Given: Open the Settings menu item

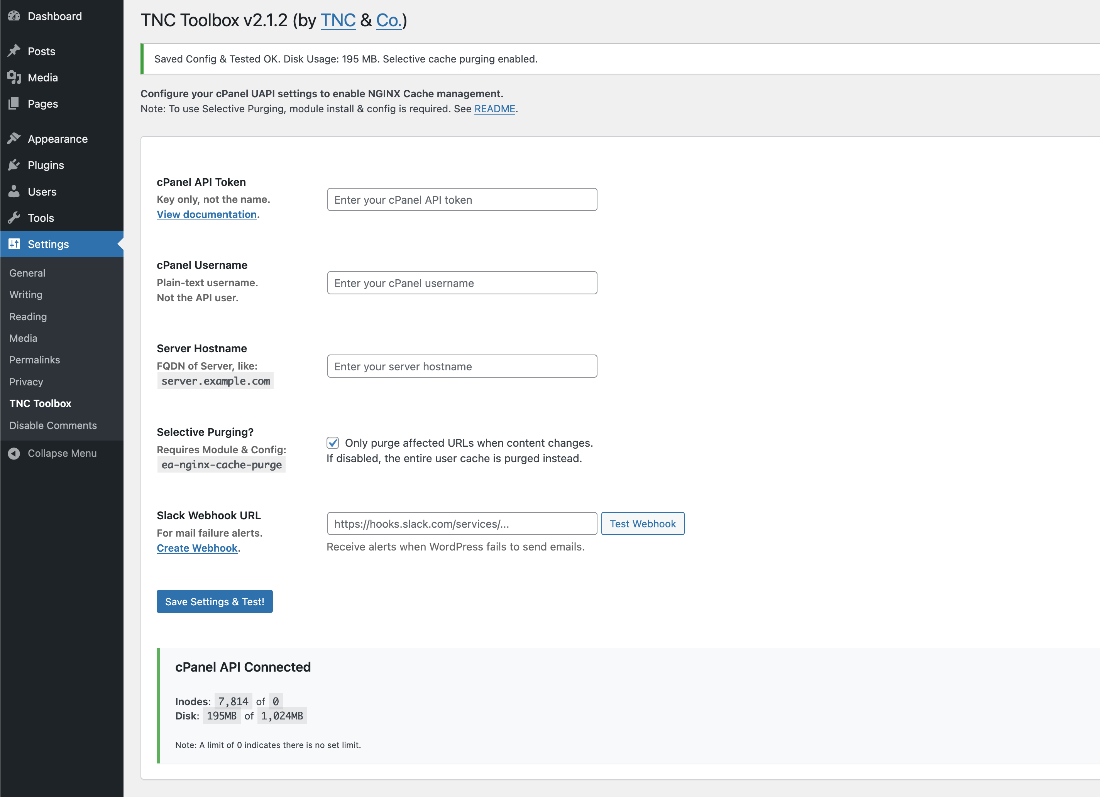Looking at the screenshot, I should pyautogui.click(x=62, y=244).
